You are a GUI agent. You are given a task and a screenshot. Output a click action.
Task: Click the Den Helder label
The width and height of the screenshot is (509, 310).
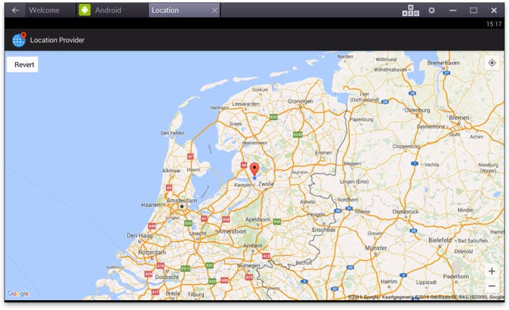pos(172,133)
